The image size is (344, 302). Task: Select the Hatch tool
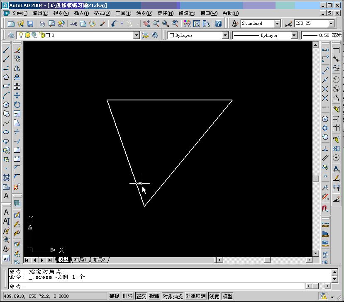point(6,178)
